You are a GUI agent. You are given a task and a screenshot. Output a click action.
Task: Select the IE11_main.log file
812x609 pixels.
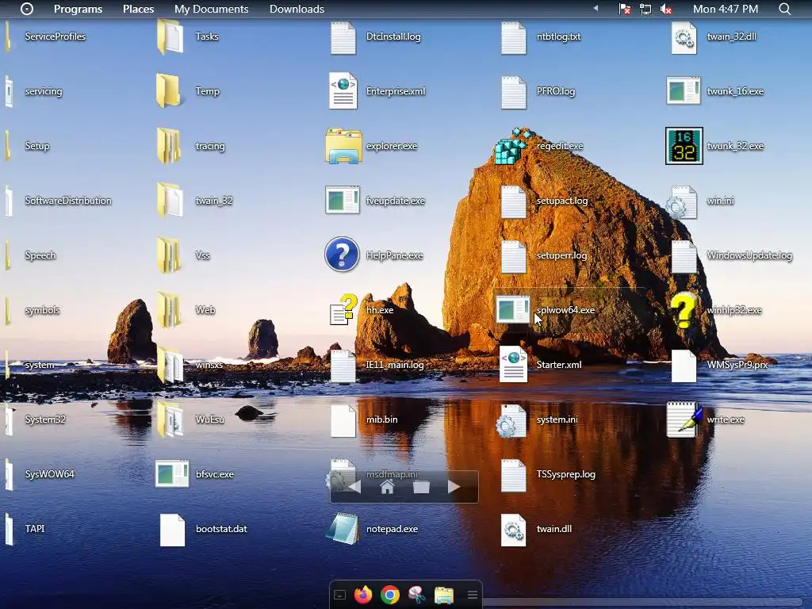[x=343, y=366]
